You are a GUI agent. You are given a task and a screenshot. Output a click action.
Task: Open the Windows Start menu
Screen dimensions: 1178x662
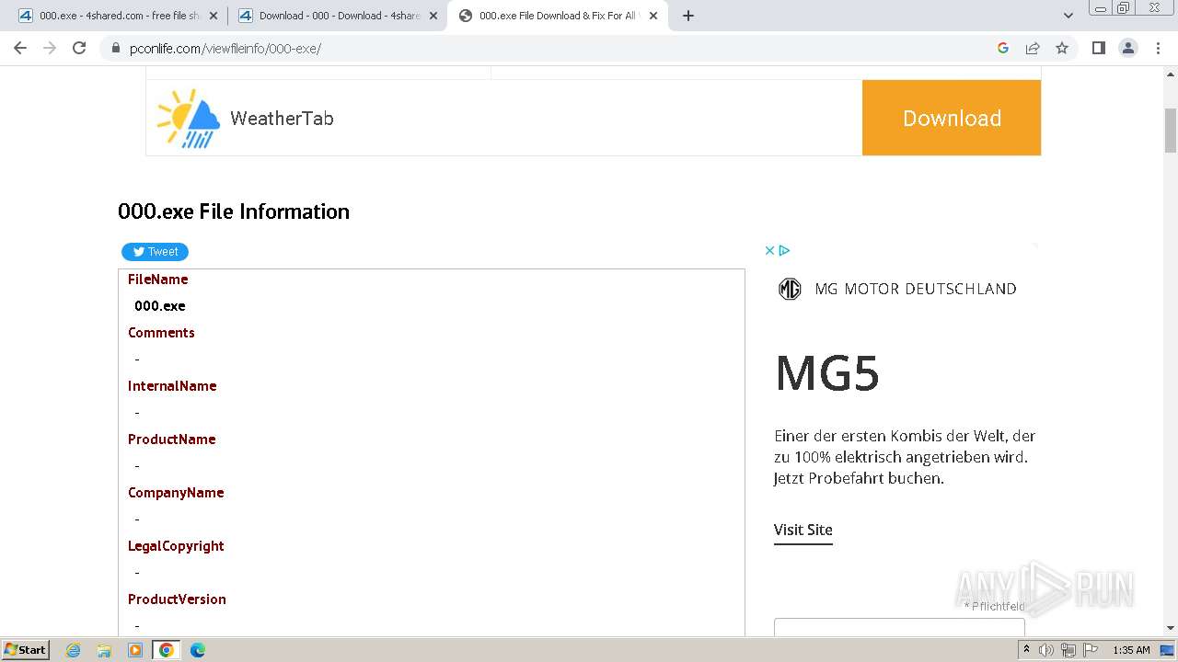[25, 649]
